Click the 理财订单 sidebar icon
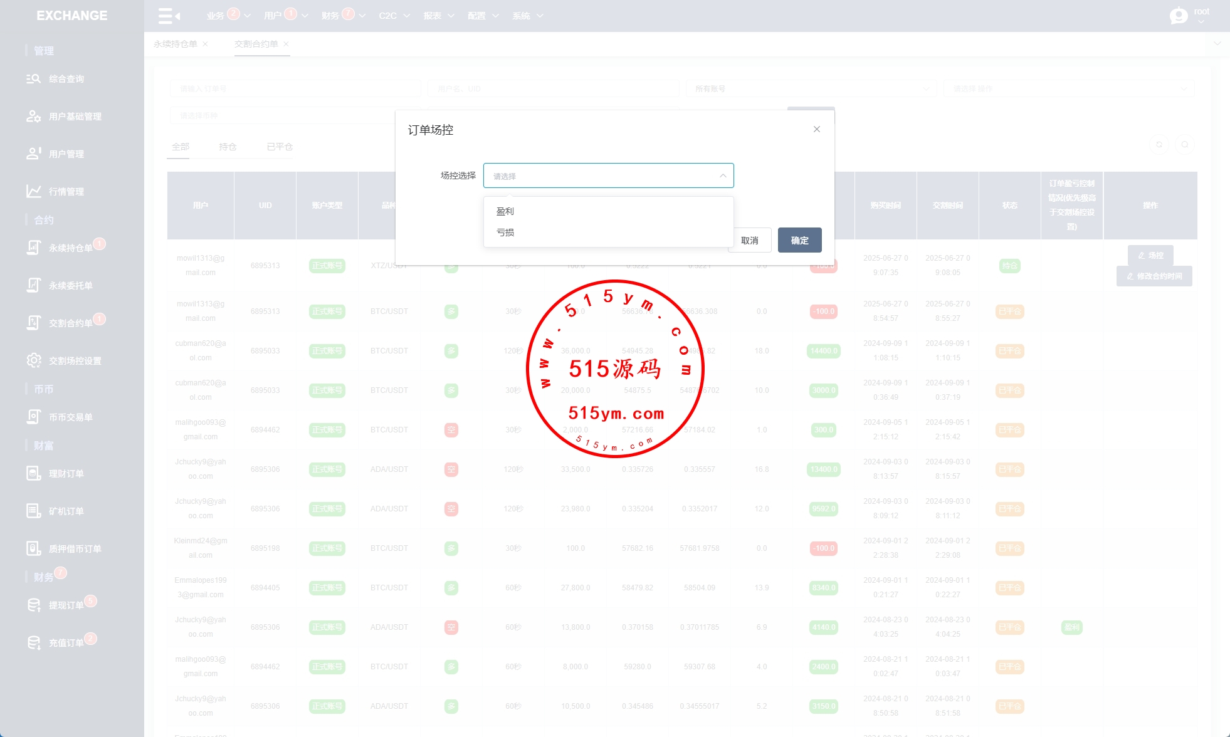The height and width of the screenshot is (737, 1230). [x=33, y=473]
